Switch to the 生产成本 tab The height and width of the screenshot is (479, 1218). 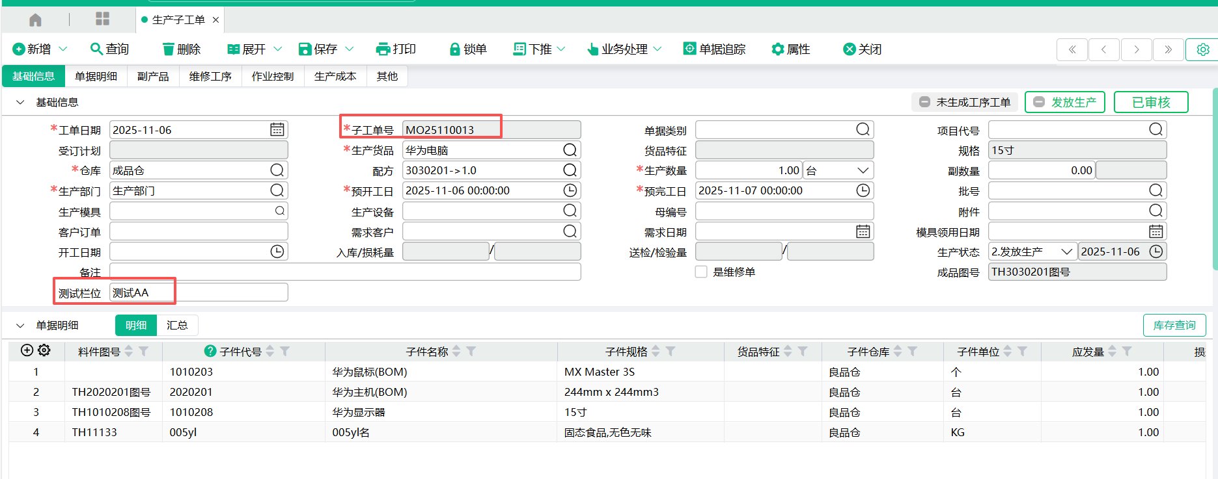pyautogui.click(x=335, y=76)
